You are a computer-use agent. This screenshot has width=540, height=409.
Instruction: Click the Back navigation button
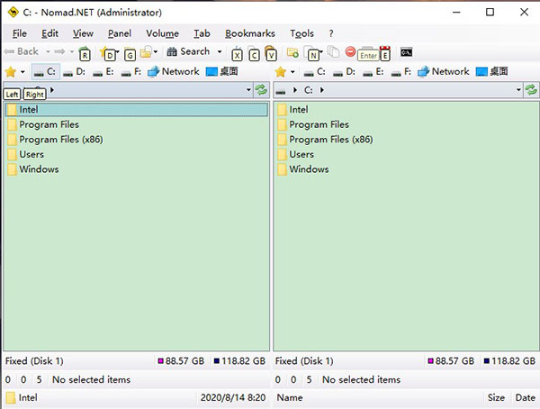click(22, 52)
